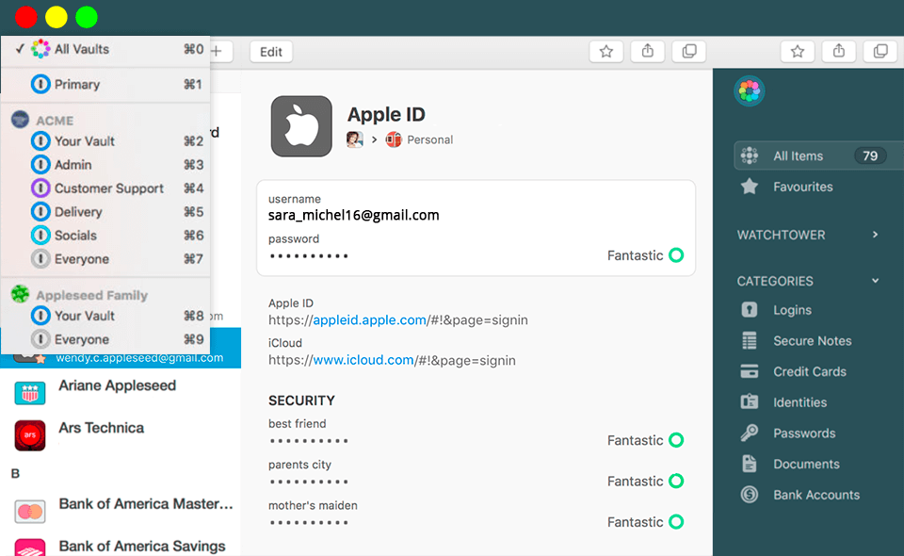Click the star favorite icon in the toolbar
This screenshot has height=556, width=904.
(606, 52)
